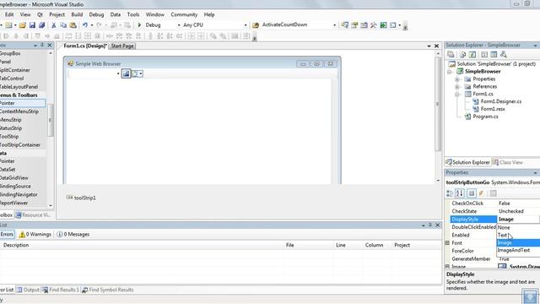Expand the References folder node
The height and width of the screenshot is (304, 540).
457,87
